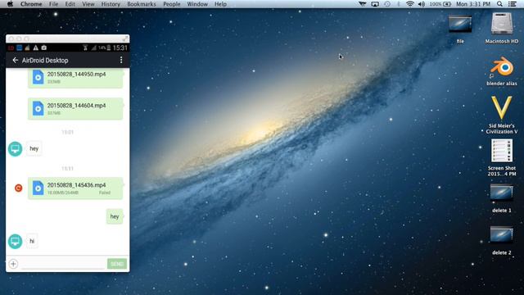The width and height of the screenshot is (524, 295).
Task: Open the Chrome application menu
Action: pos(31,4)
